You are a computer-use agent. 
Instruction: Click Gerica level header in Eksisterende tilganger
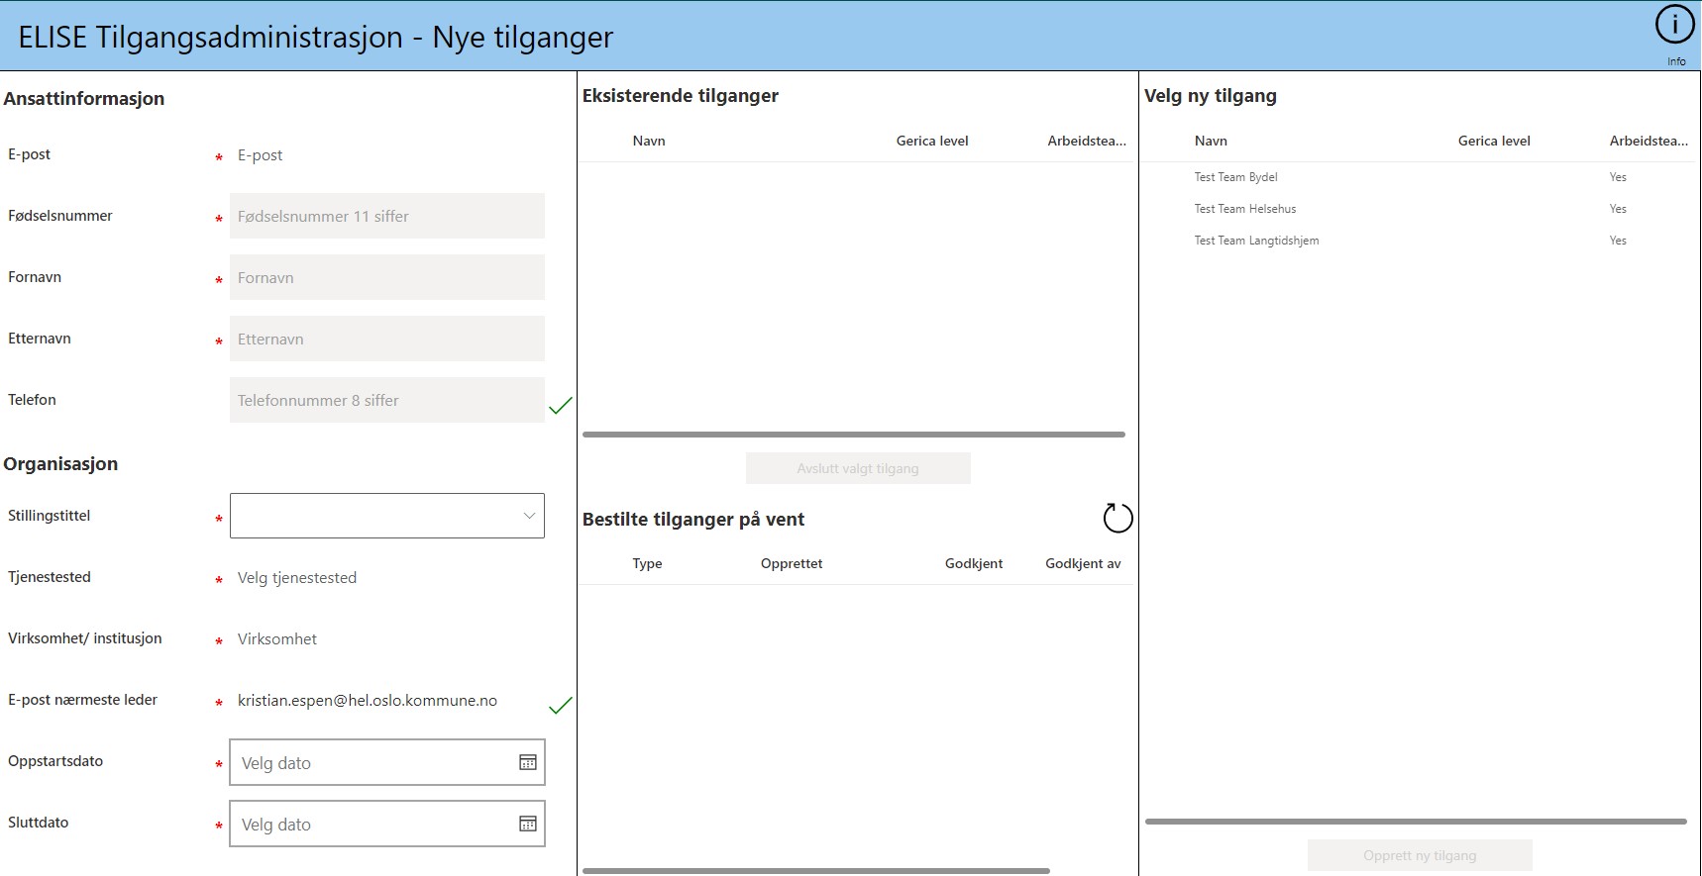[x=932, y=141]
